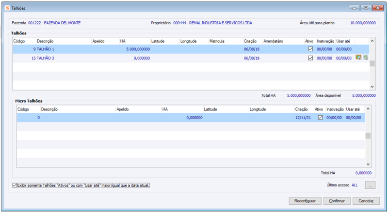Click the 0,000000 HA cell of TALHÃO 3
The image size is (388, 212).
point(142,58)
